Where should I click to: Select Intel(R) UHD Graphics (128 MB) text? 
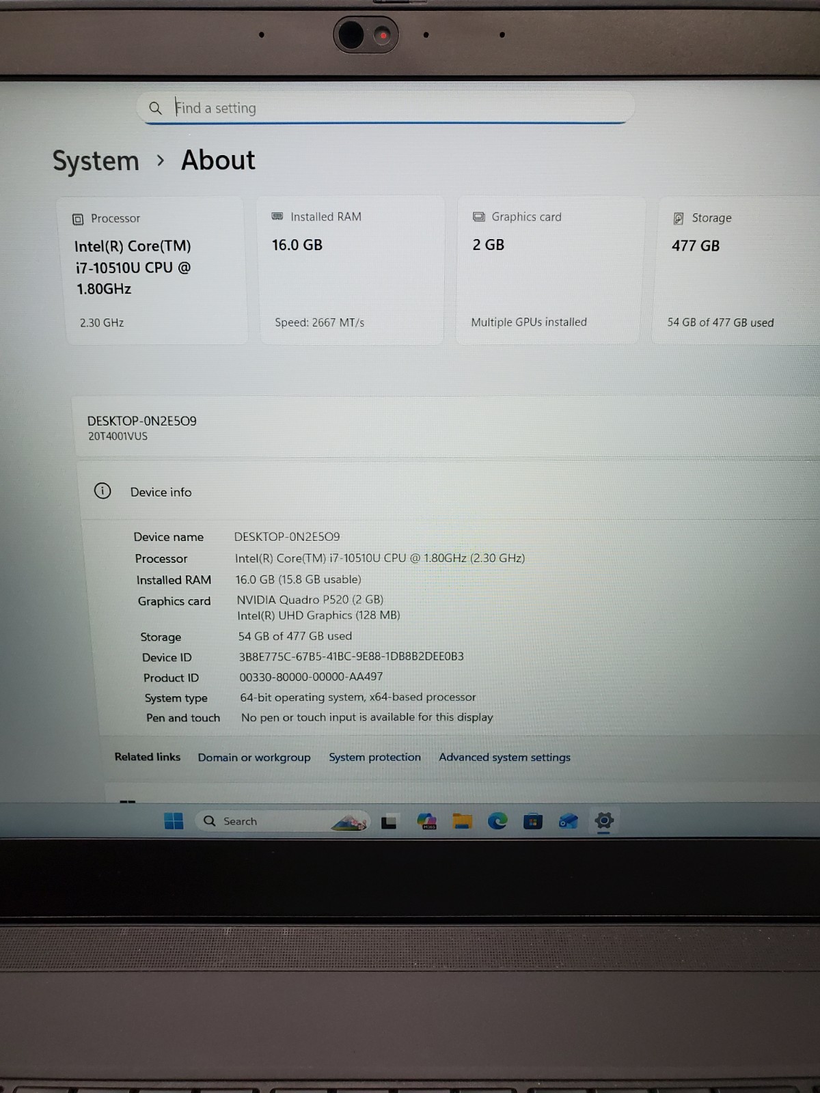pos(318,615)
